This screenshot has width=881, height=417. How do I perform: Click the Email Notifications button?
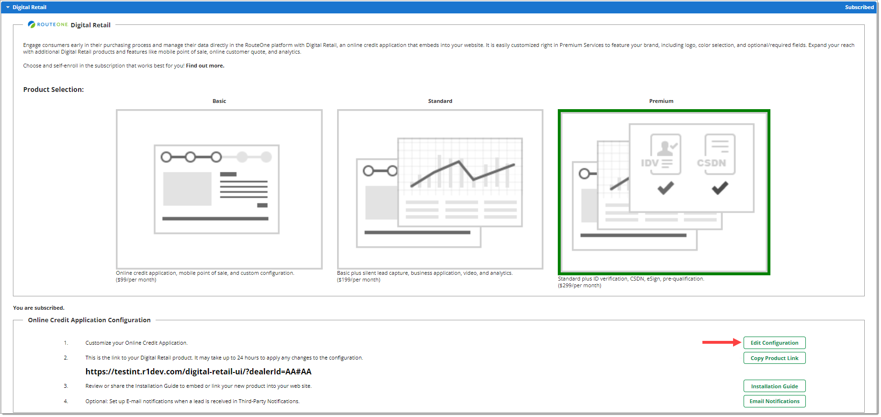(x=774, y=401)
